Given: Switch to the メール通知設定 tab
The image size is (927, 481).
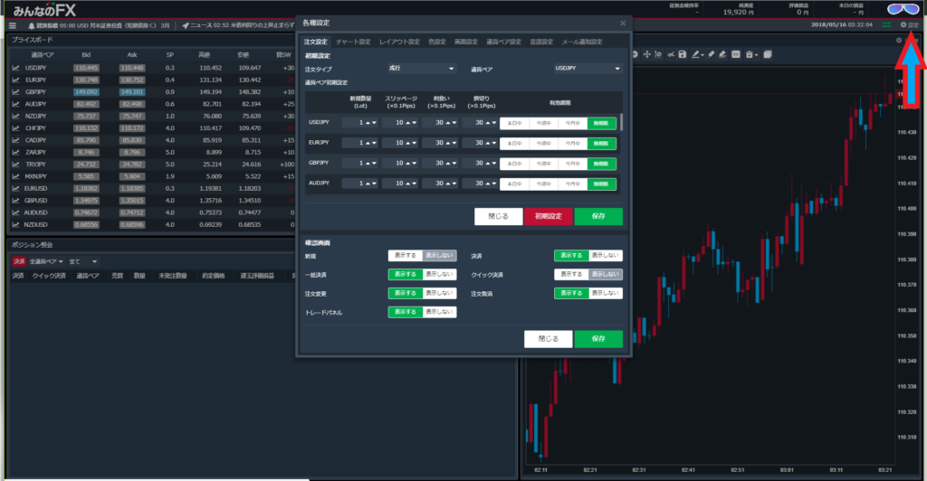Looking at the screenshot, I should click(582, 42).
